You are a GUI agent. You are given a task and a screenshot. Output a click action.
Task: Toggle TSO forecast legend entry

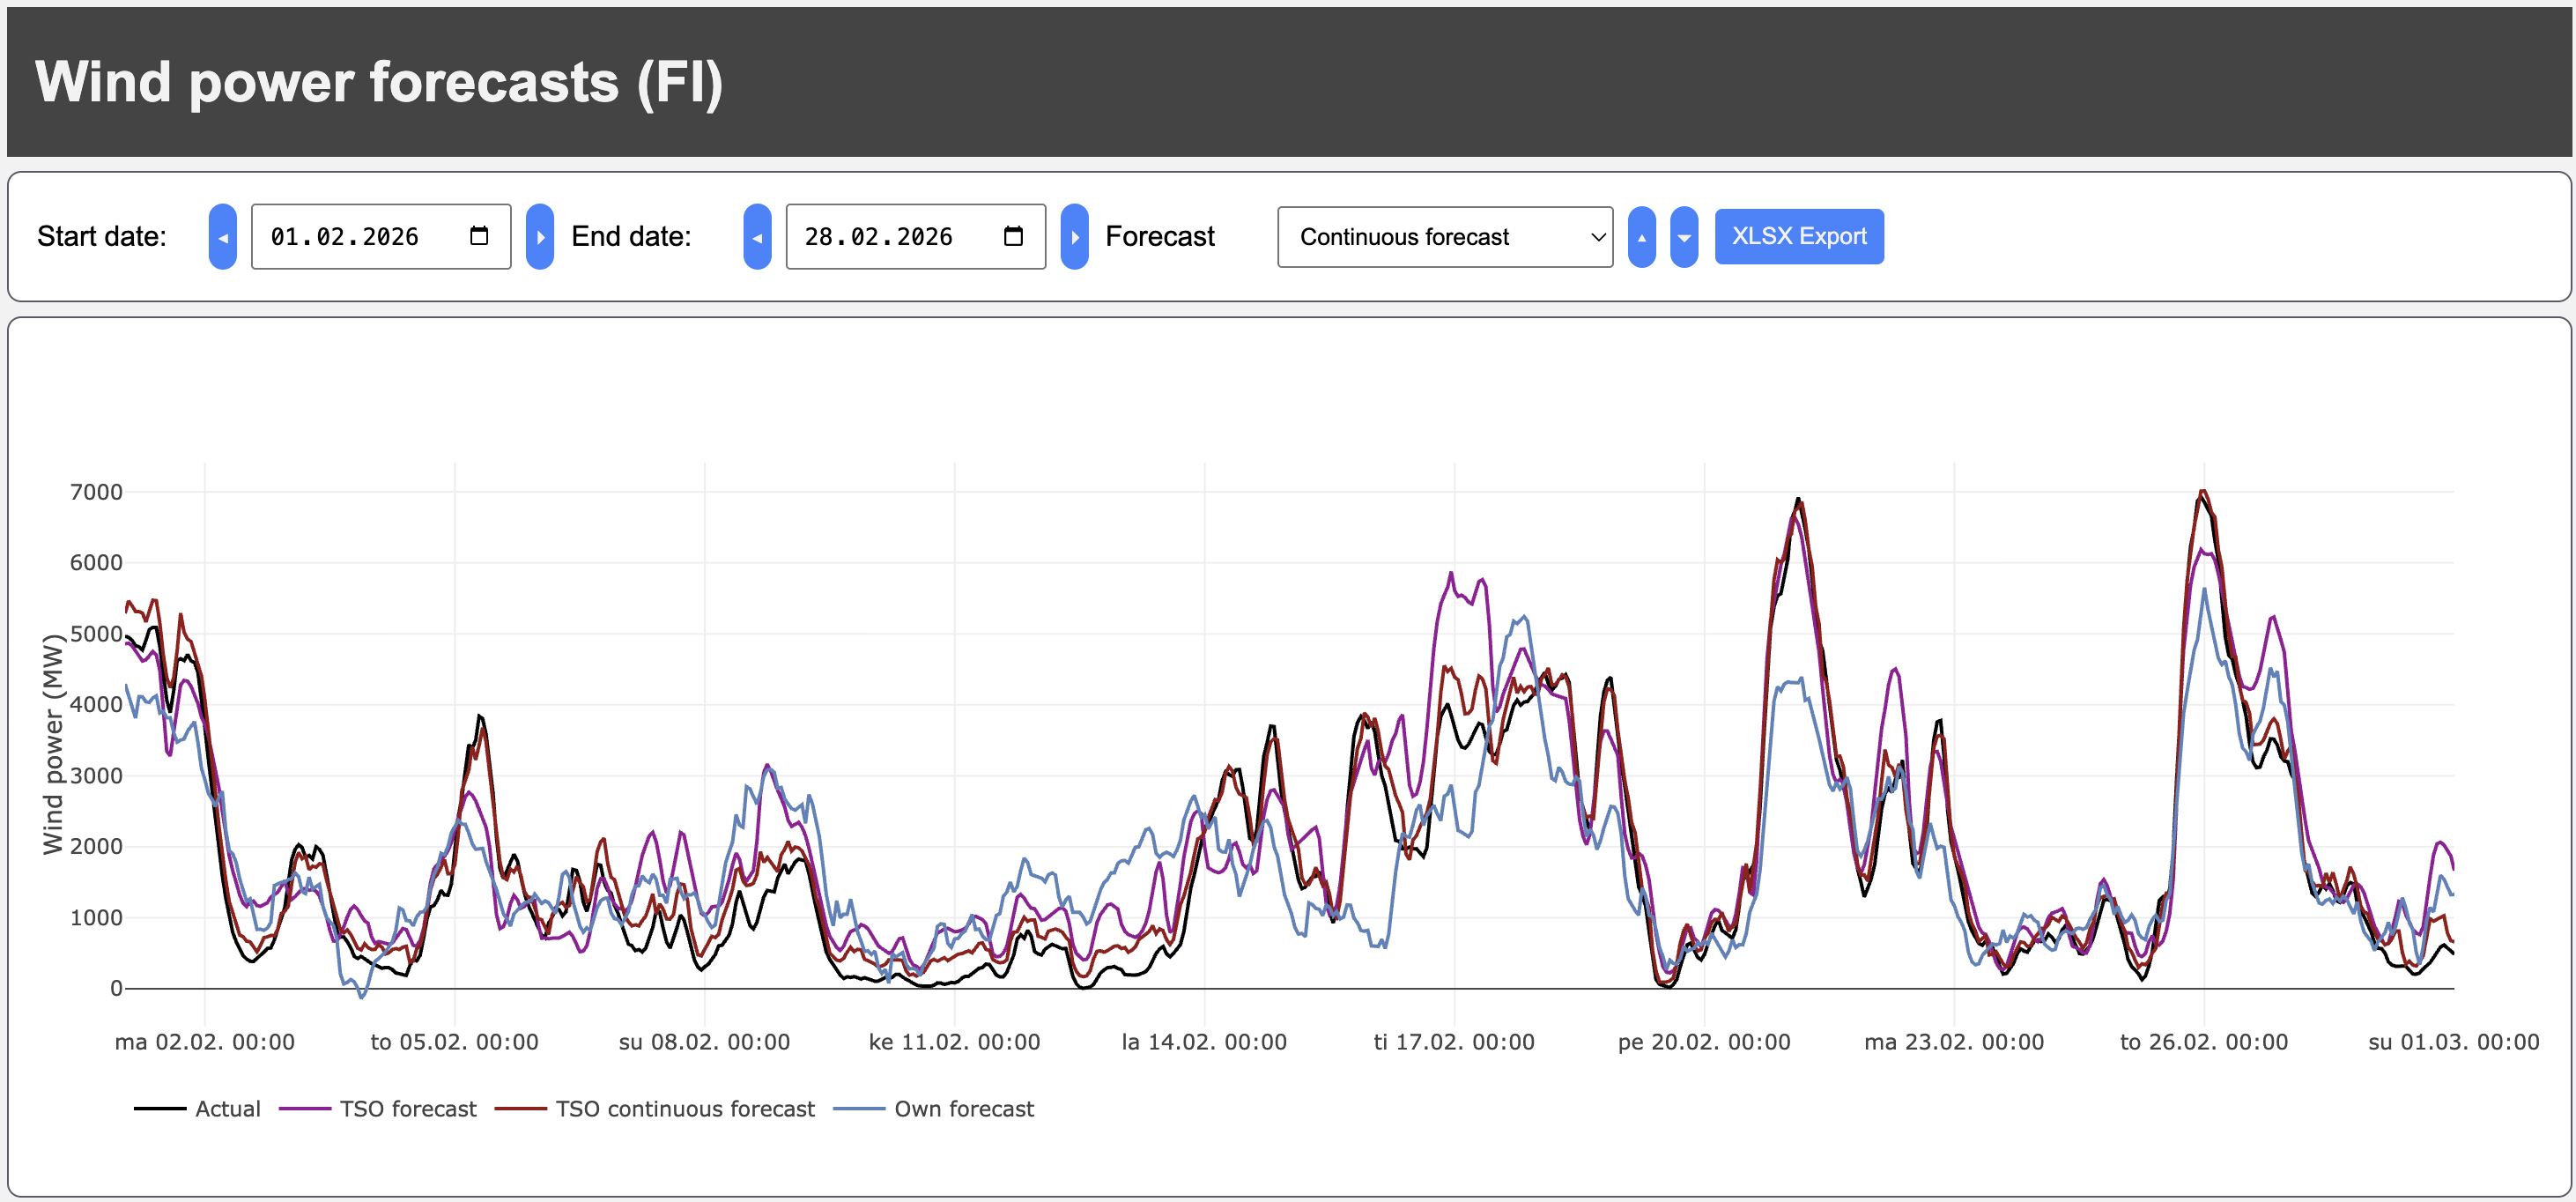(x=407, y=1108)
